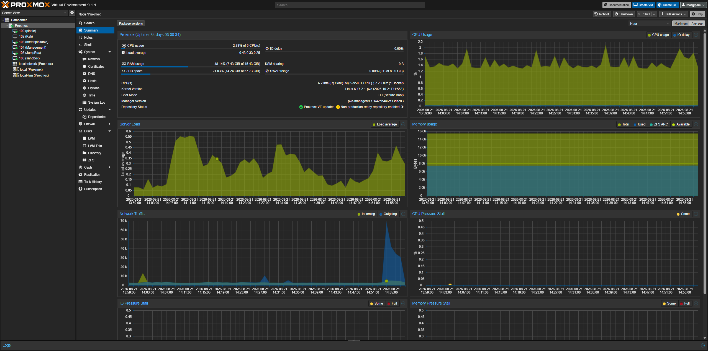Toggle the Outgoing traffic legend series

[x=388, y=214]
